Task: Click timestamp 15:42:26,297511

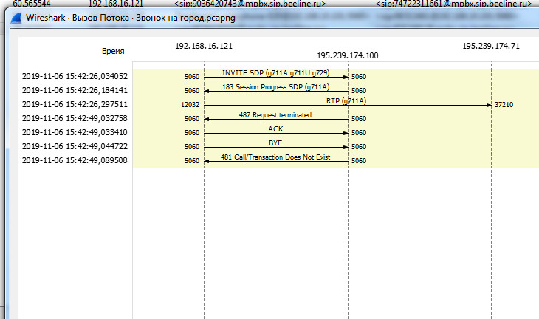Action: [75, 105]
